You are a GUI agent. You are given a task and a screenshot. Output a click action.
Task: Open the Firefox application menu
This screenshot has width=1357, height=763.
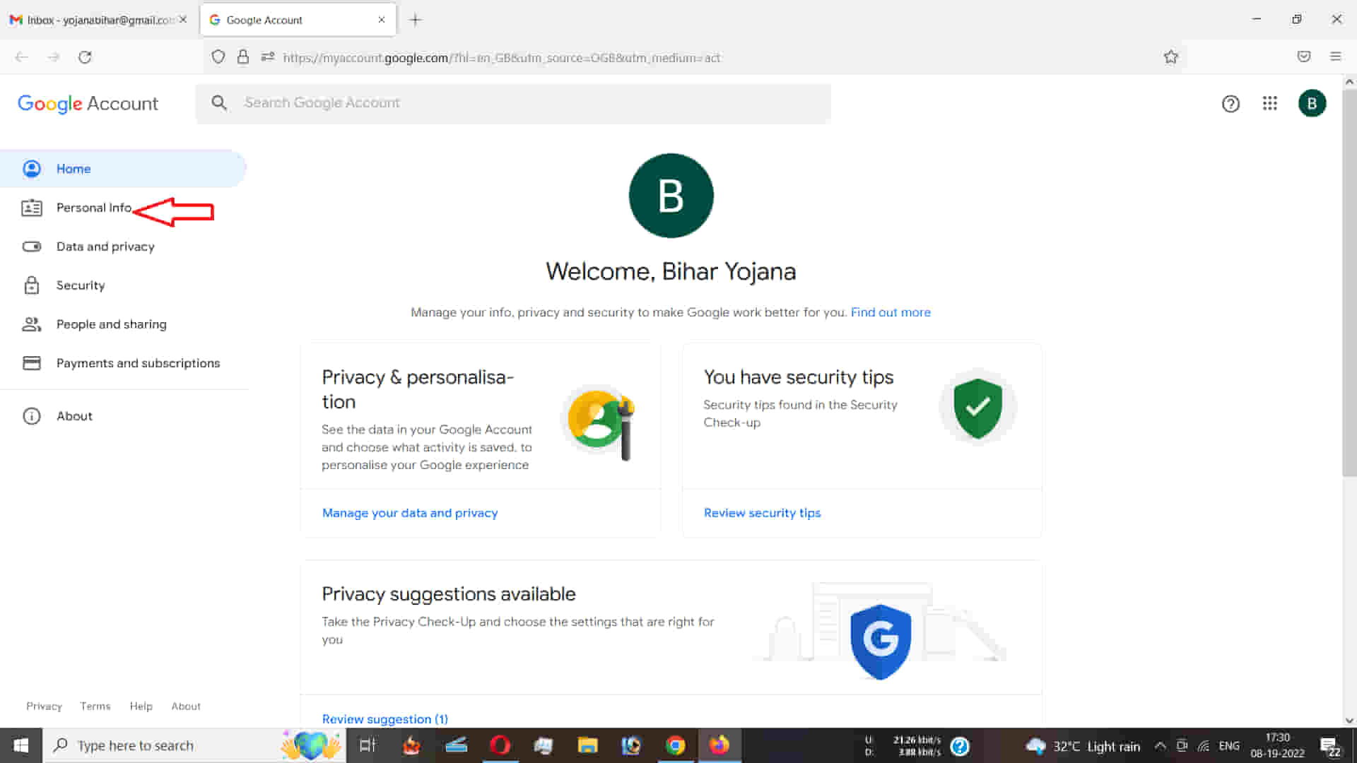click(1335, 57)
